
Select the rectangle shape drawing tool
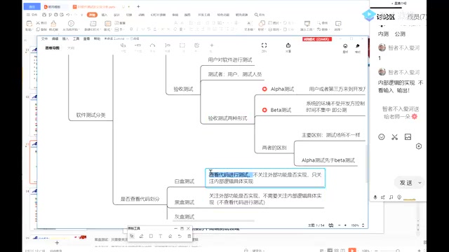tap(151, 237)
